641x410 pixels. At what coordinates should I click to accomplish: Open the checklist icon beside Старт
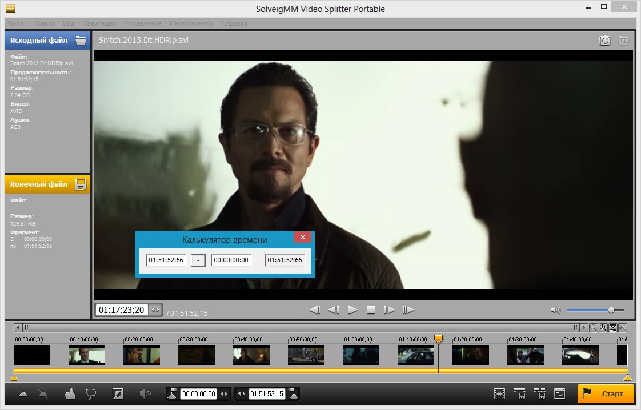(560, 394)
